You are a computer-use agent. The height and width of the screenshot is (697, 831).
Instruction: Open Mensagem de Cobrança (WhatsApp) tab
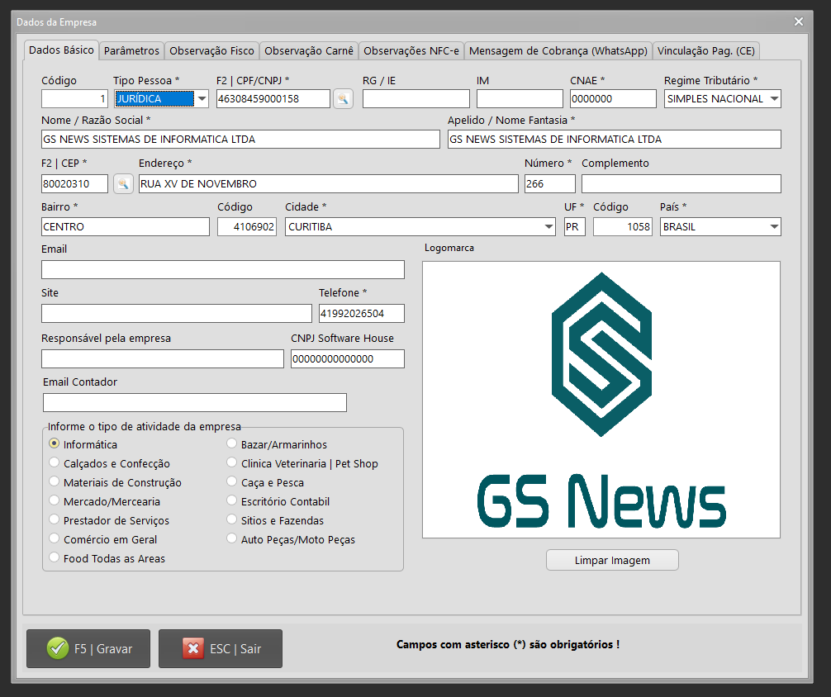click(558, 51)
